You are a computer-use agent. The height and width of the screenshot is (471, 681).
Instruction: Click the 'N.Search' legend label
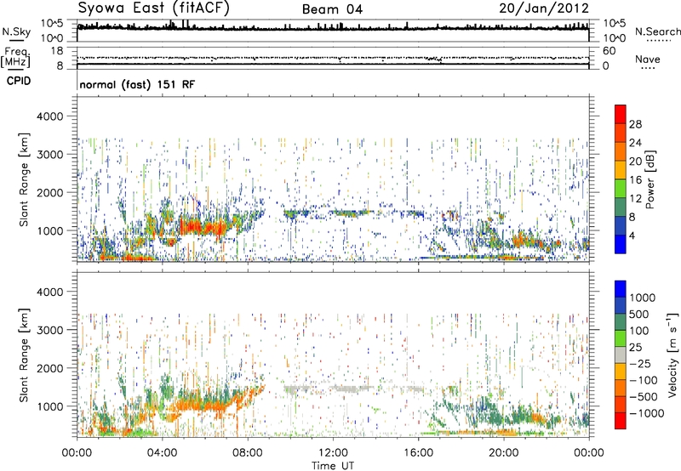point(657,31)
